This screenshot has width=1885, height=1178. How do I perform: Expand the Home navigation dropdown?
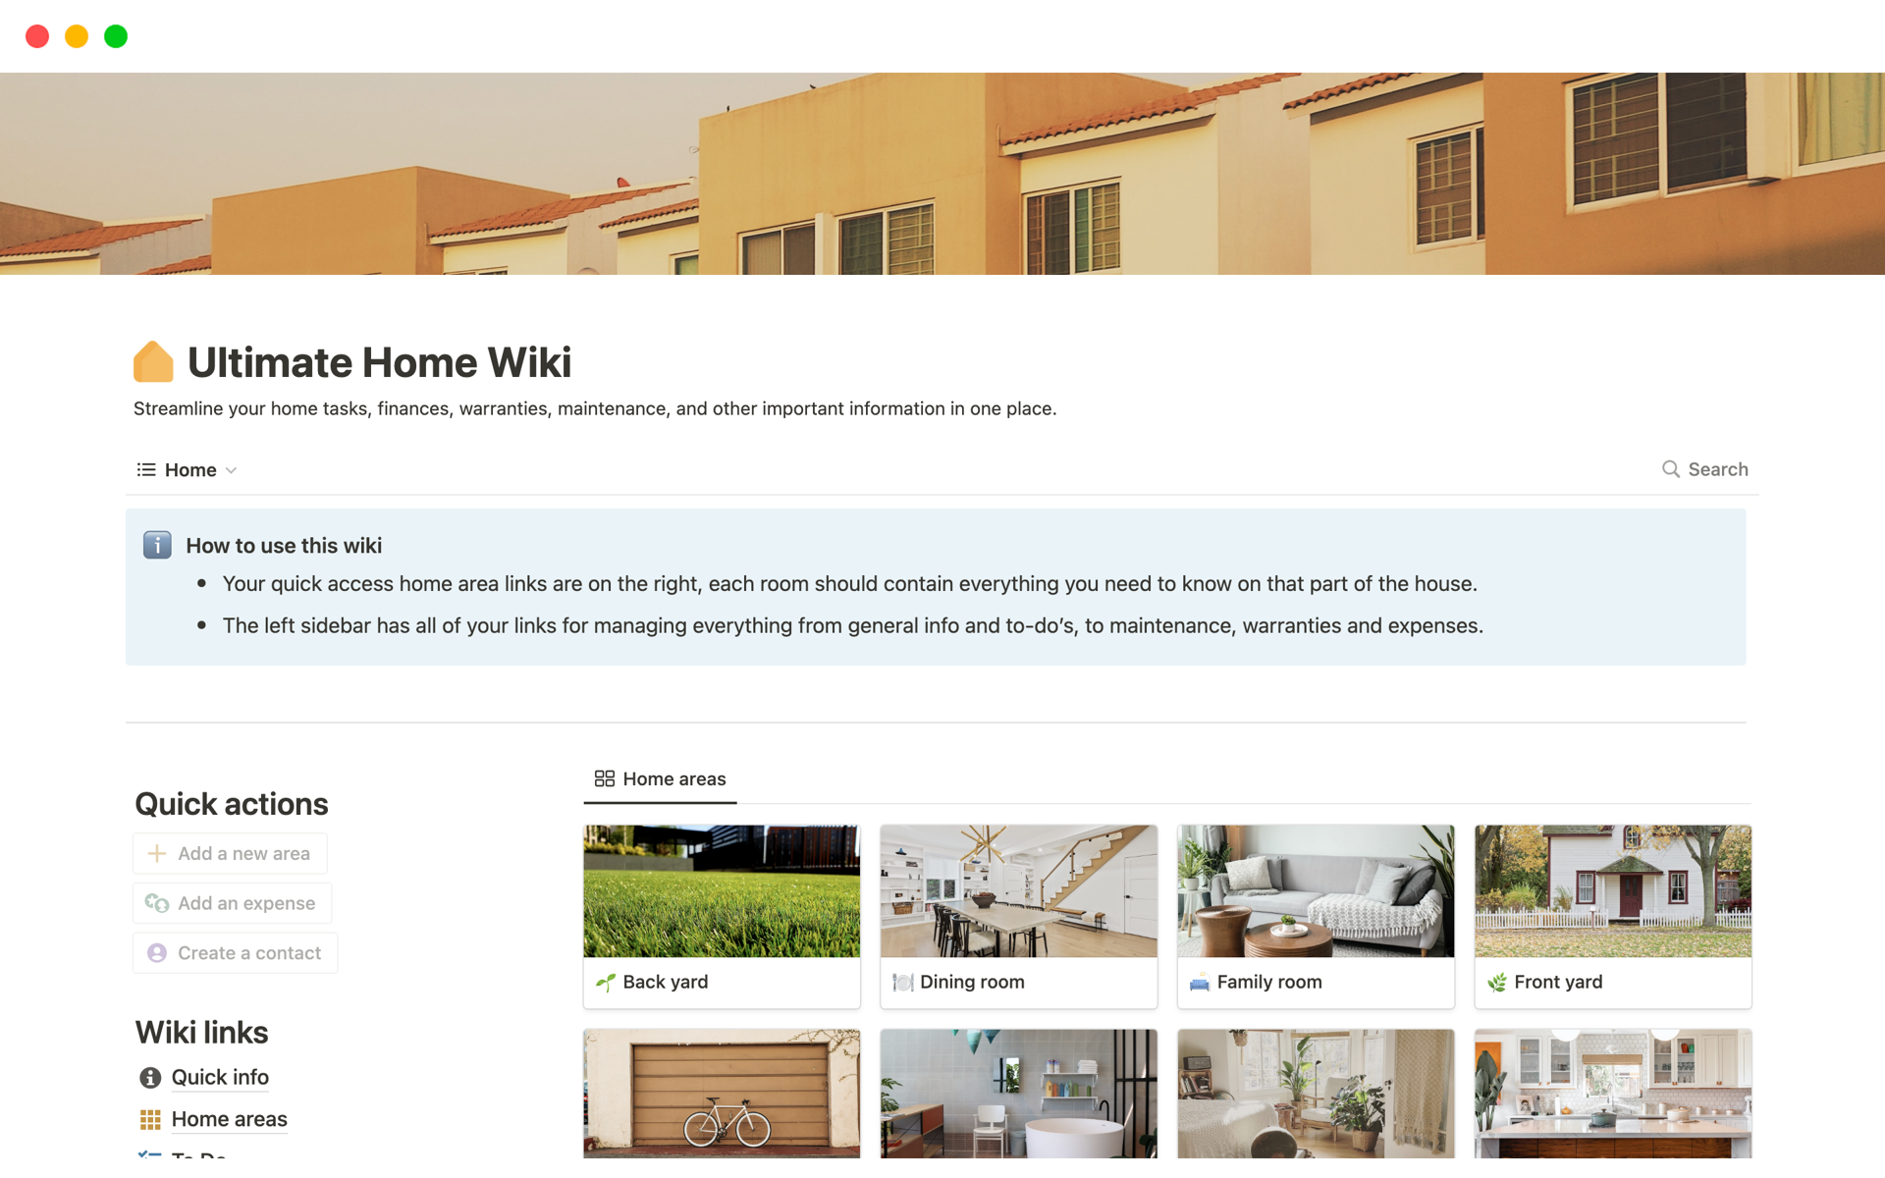[232, 469]
